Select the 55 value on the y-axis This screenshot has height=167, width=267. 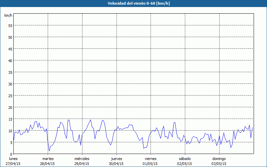click(x=10, y=26)
